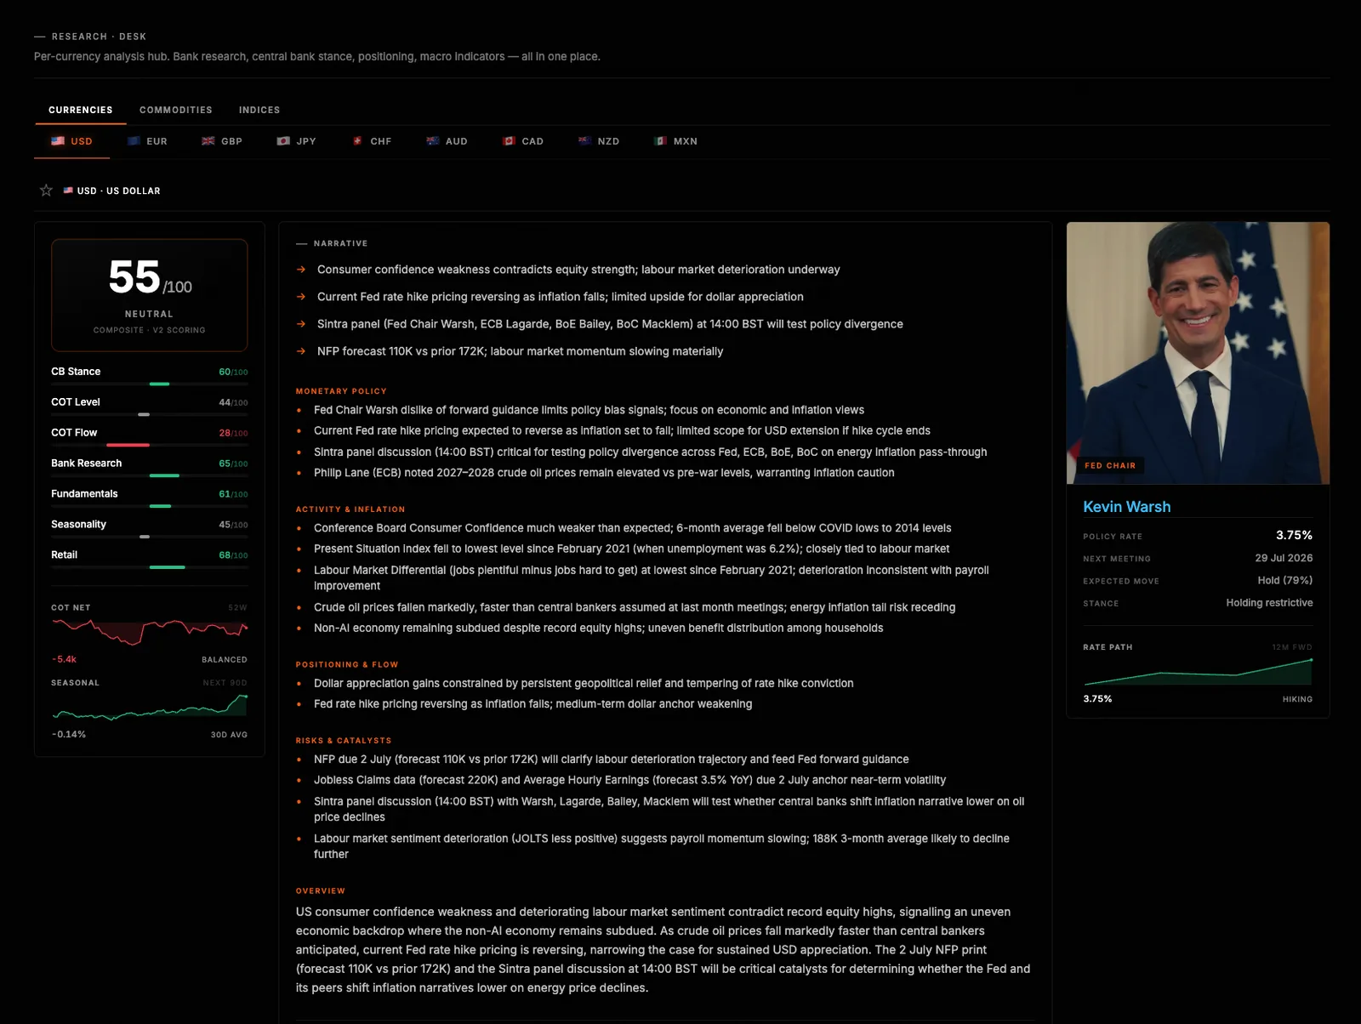
Task: Click the RESEARCH · DESK page header
Action: (x=99, y=37)
